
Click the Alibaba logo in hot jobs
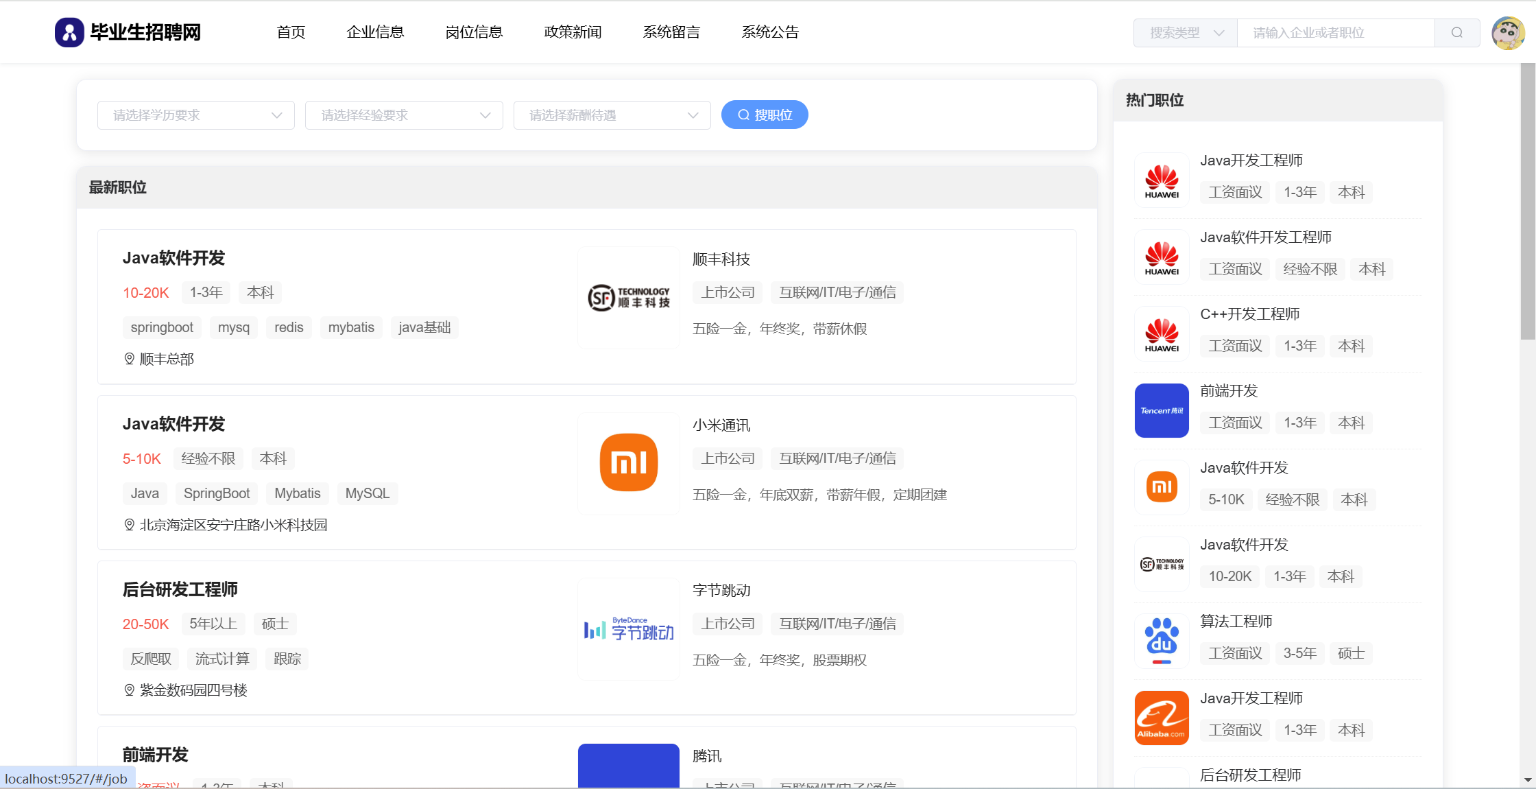[x=1162, y=718]
